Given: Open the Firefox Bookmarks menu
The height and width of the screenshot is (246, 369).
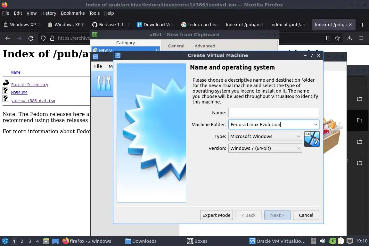Looking at the screenshot, I should point(73,13).
